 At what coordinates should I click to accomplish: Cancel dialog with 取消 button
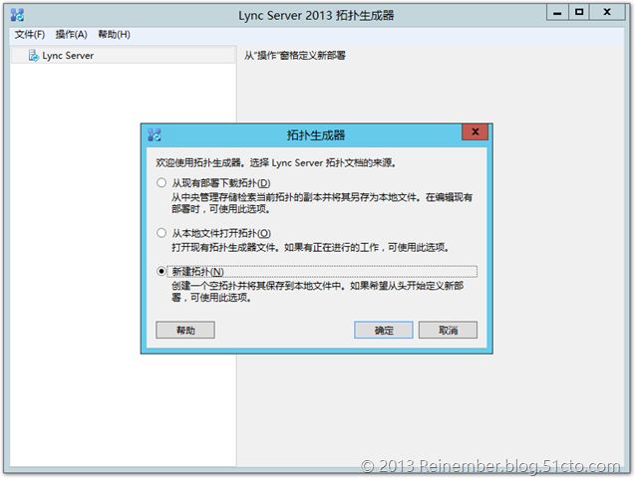pos(448,330)
